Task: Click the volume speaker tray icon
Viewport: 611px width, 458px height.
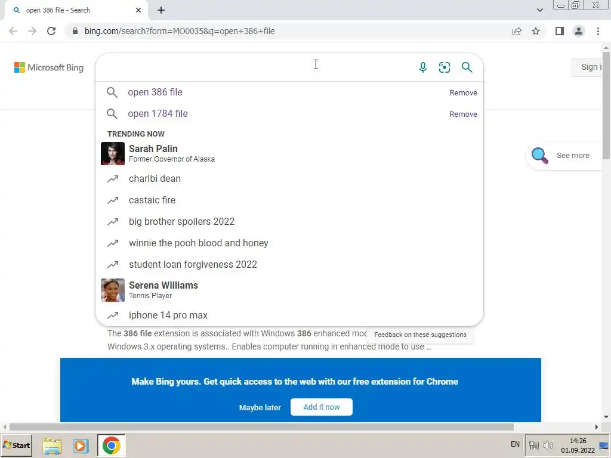Action: click(548, 445)
